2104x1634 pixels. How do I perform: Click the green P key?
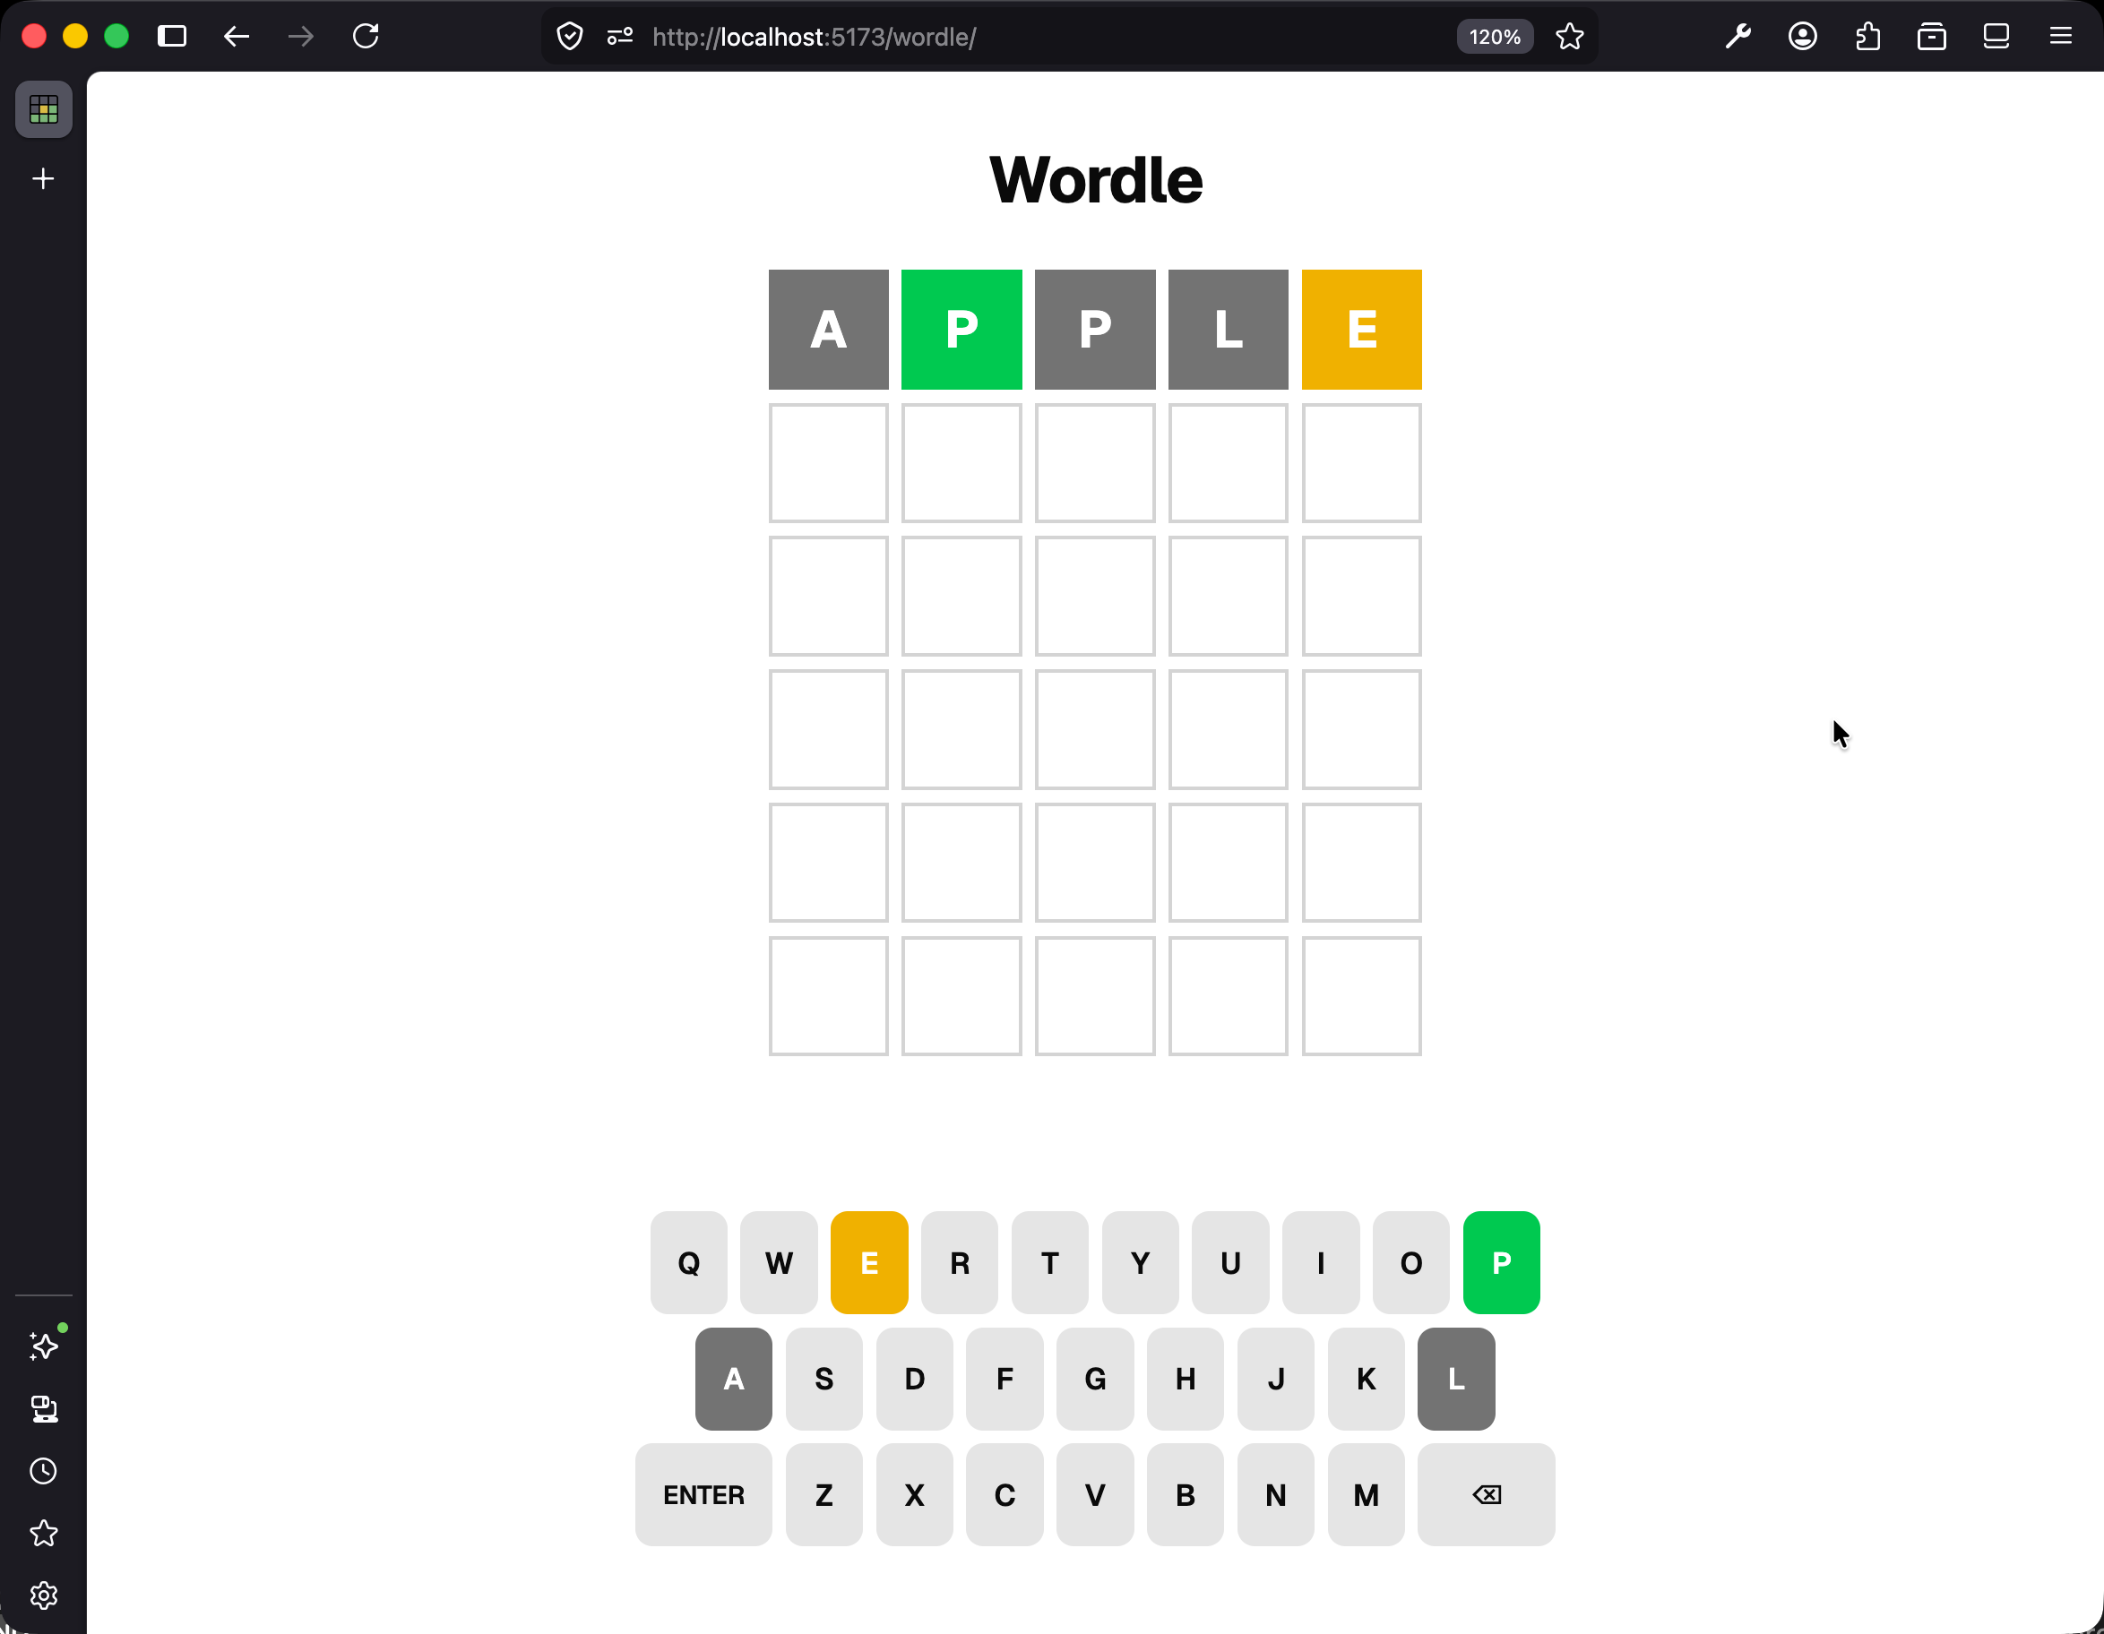1501,1262
